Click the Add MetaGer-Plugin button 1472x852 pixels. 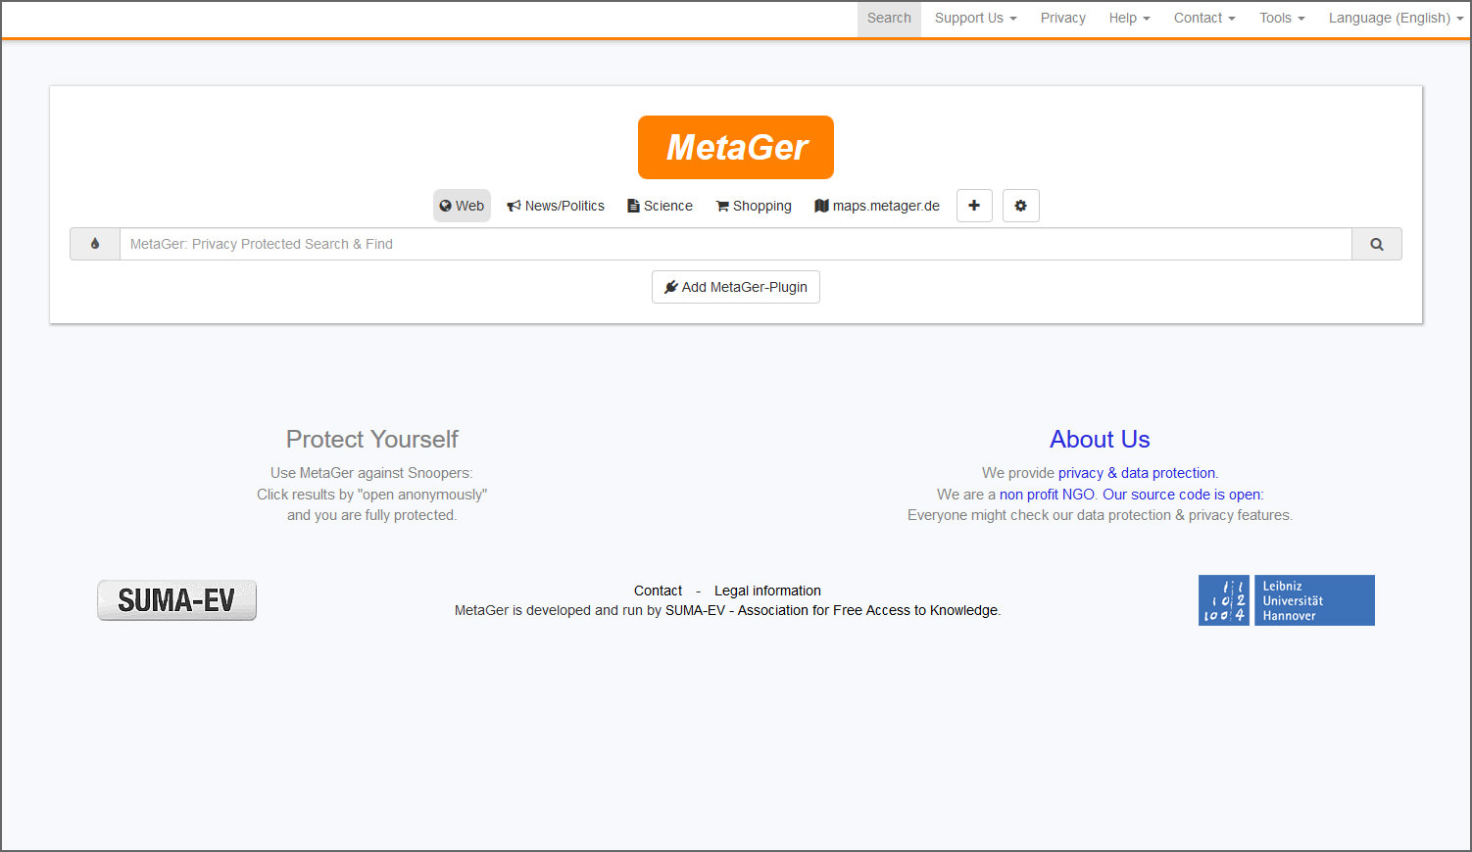coord(736,287)
